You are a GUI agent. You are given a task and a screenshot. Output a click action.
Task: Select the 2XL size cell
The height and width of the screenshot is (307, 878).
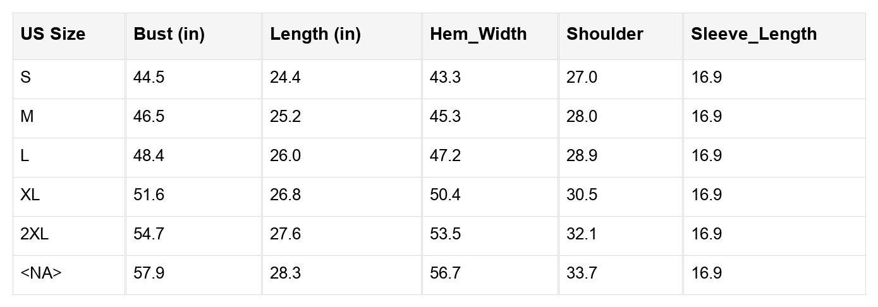tap(34, 234)
